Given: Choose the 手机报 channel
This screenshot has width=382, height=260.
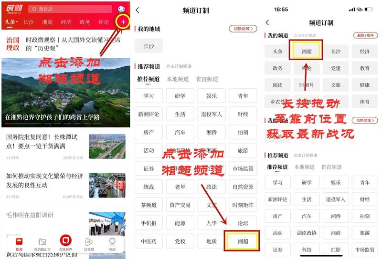Looking at the screenshot, I should pyautogui.click(x=148, y=223).
